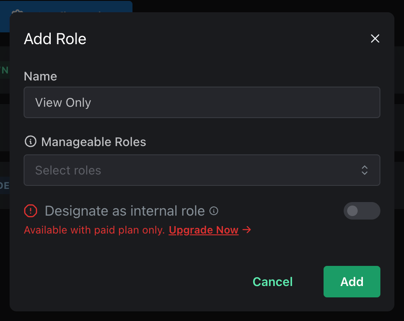Close the Add Role dialog
Screen dimensions: 404x321
pos(375,38)
